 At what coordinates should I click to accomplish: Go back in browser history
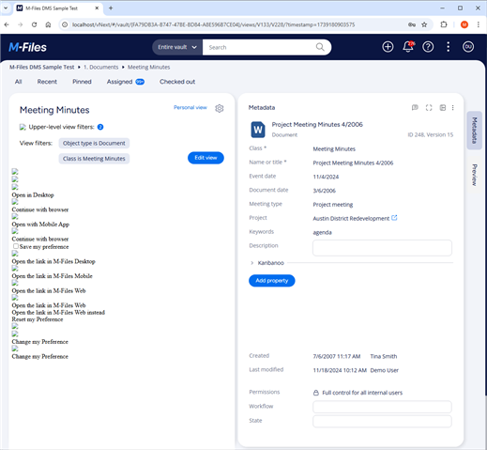[7, 24]
